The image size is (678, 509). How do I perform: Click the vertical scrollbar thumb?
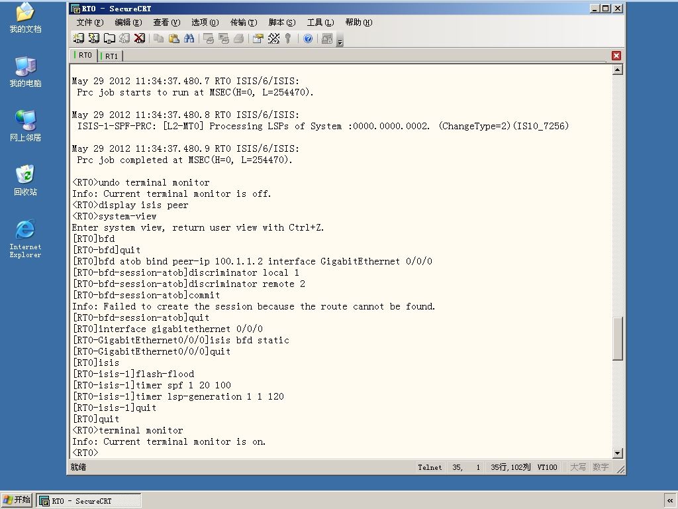click(x=618, y=339)
